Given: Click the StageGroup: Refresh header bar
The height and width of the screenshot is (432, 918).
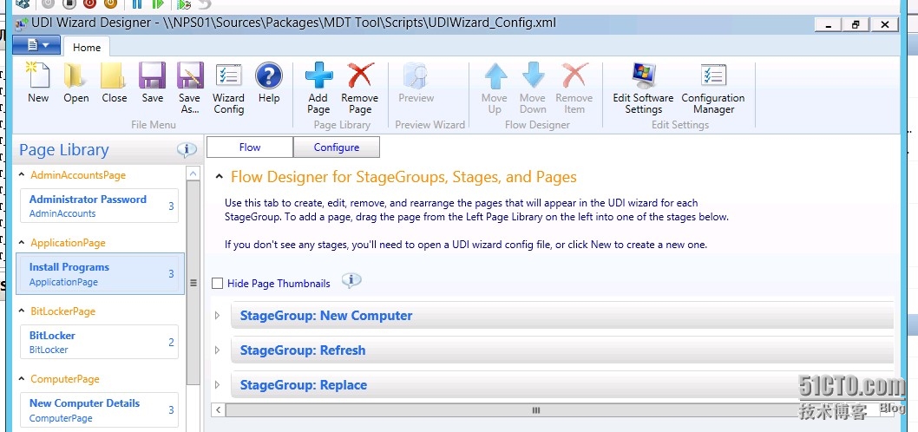Looking at the screenshot, I should pos(562,350).
